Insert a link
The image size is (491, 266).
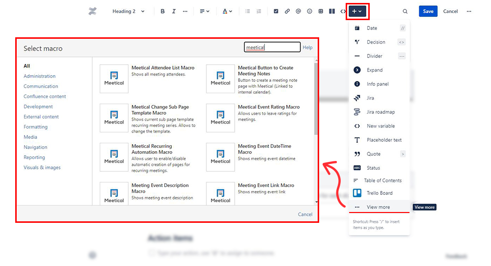(x=287, y=11)
